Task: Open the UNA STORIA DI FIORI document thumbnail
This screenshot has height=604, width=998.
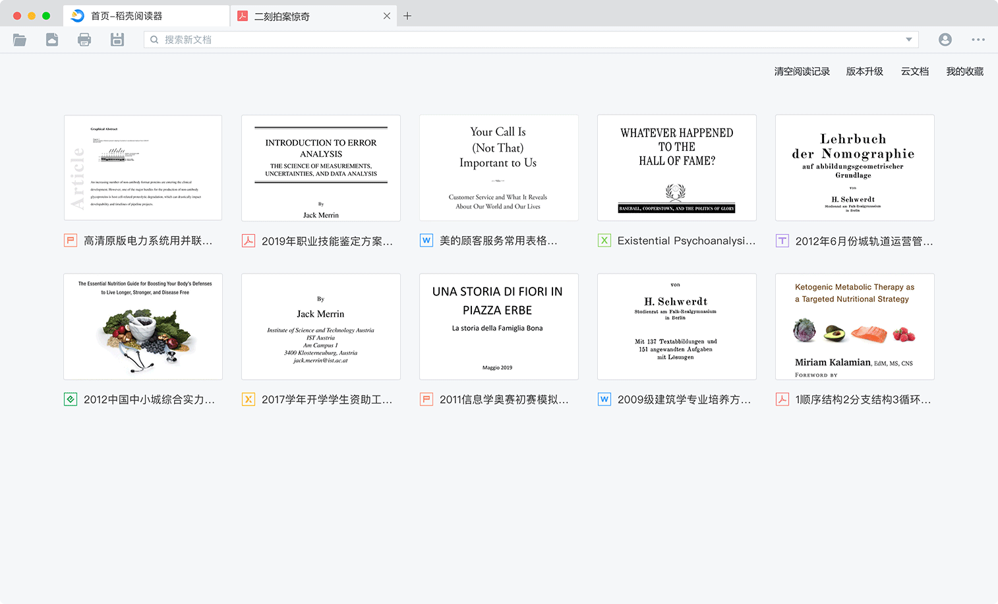Action: 498,326
